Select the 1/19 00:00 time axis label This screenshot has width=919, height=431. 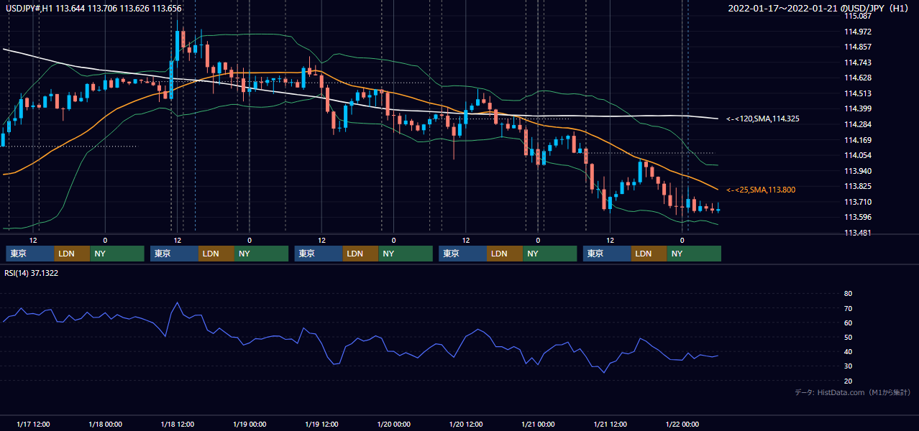[250, 424]
